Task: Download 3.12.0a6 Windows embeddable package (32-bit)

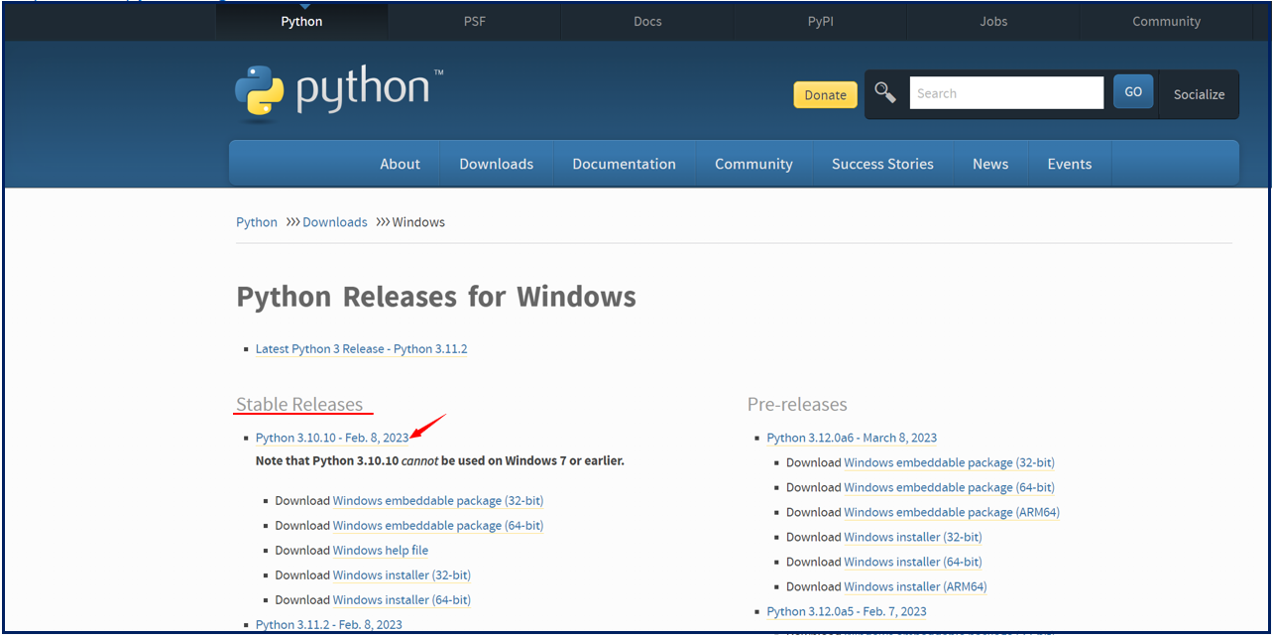Action: pos(950,463)
